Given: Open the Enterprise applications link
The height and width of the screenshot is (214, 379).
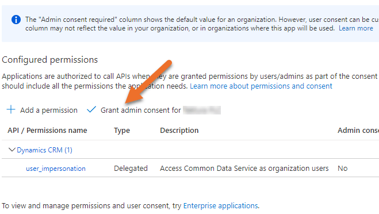Looking at the screenshot, I should tap(220, 205).
